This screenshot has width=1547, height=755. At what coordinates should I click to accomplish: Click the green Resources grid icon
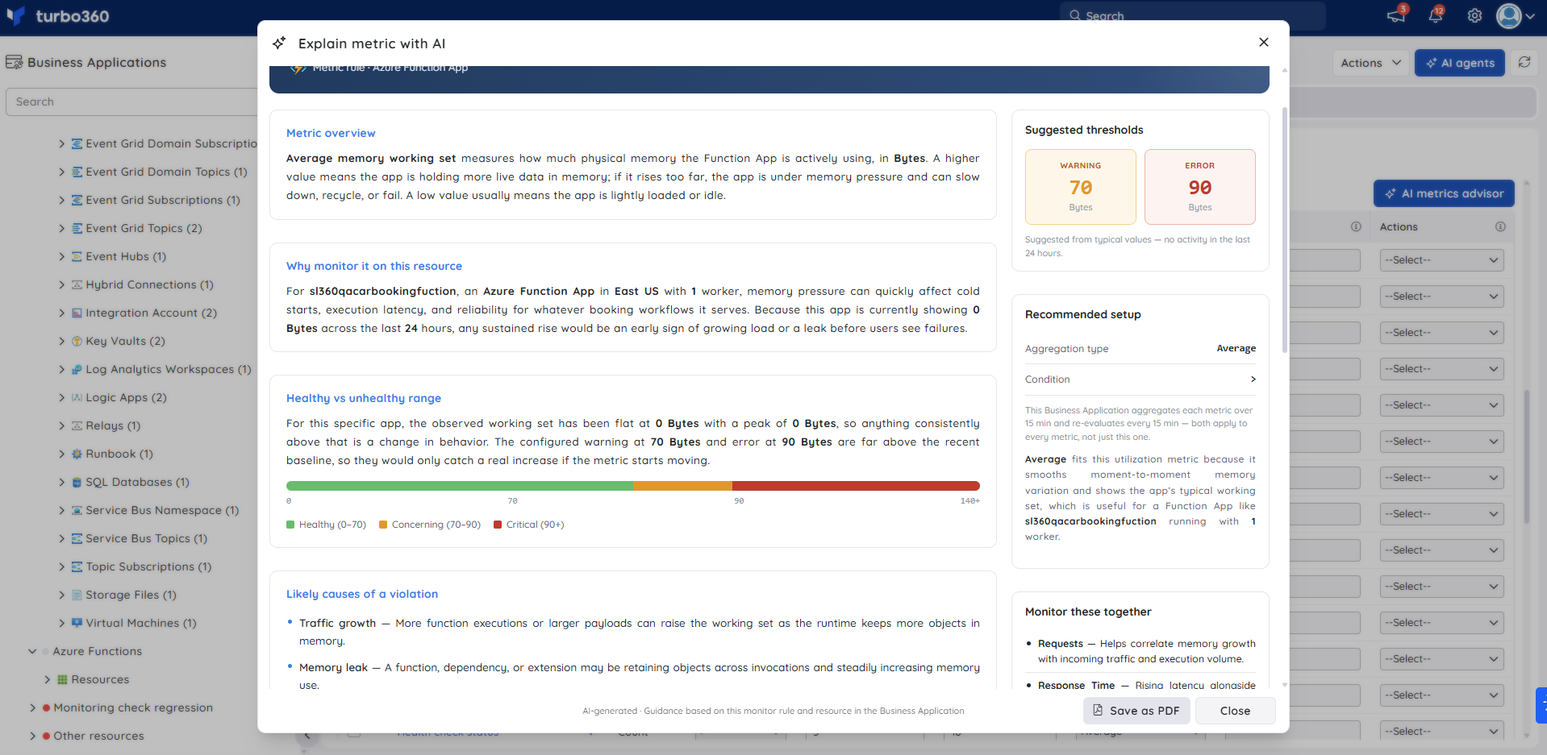62,679
